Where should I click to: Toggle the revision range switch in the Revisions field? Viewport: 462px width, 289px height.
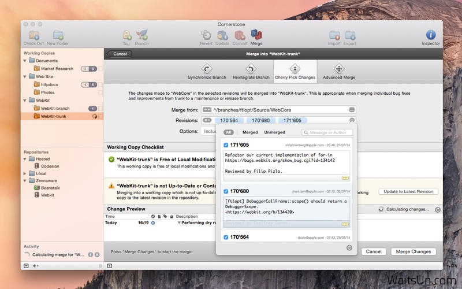(x=207, y=120)
